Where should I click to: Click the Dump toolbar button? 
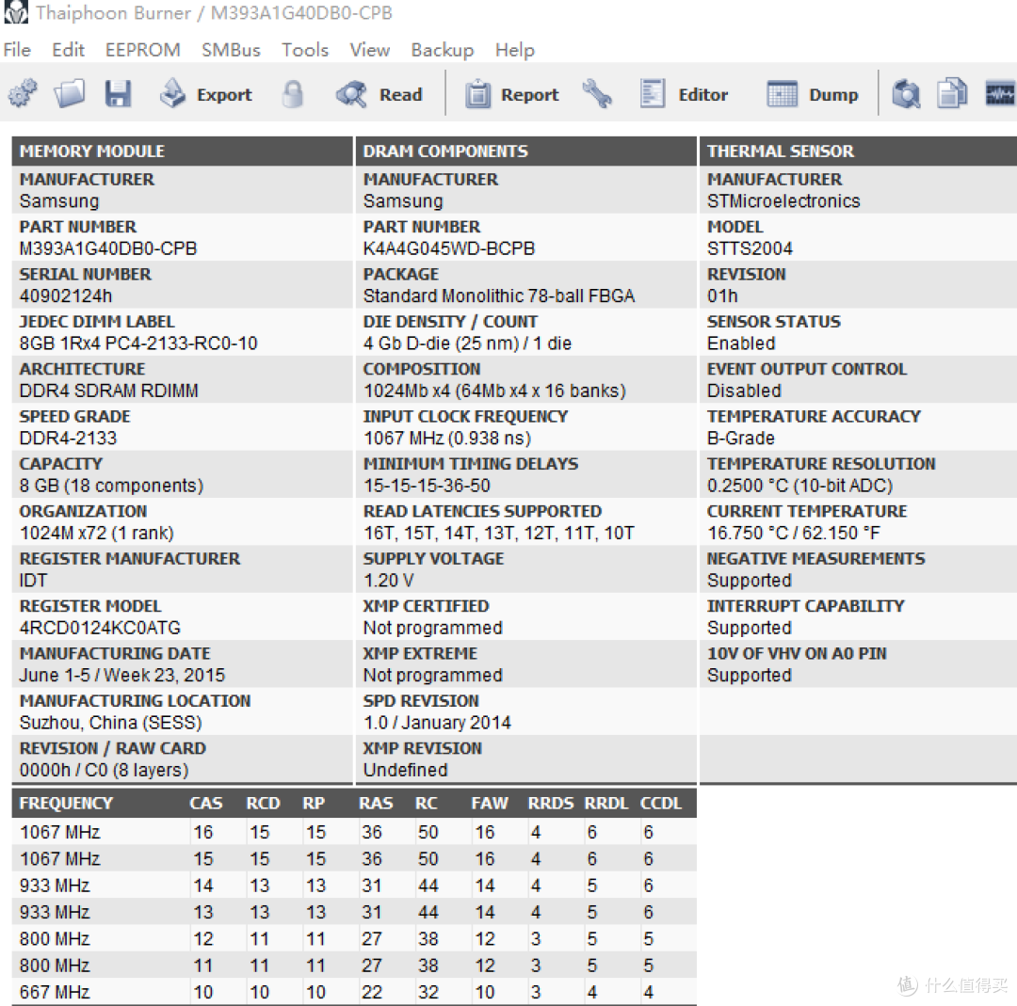813,94
